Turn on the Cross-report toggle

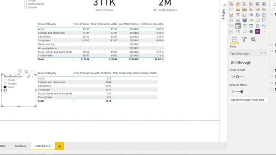(x=240, y=77)
